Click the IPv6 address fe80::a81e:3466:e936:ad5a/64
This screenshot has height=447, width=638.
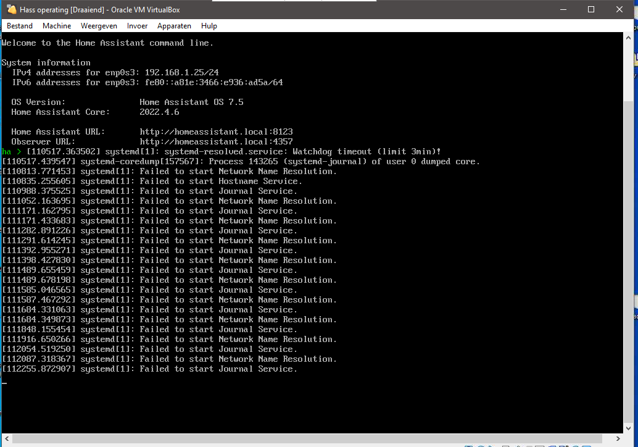click(x=213, y=82)
